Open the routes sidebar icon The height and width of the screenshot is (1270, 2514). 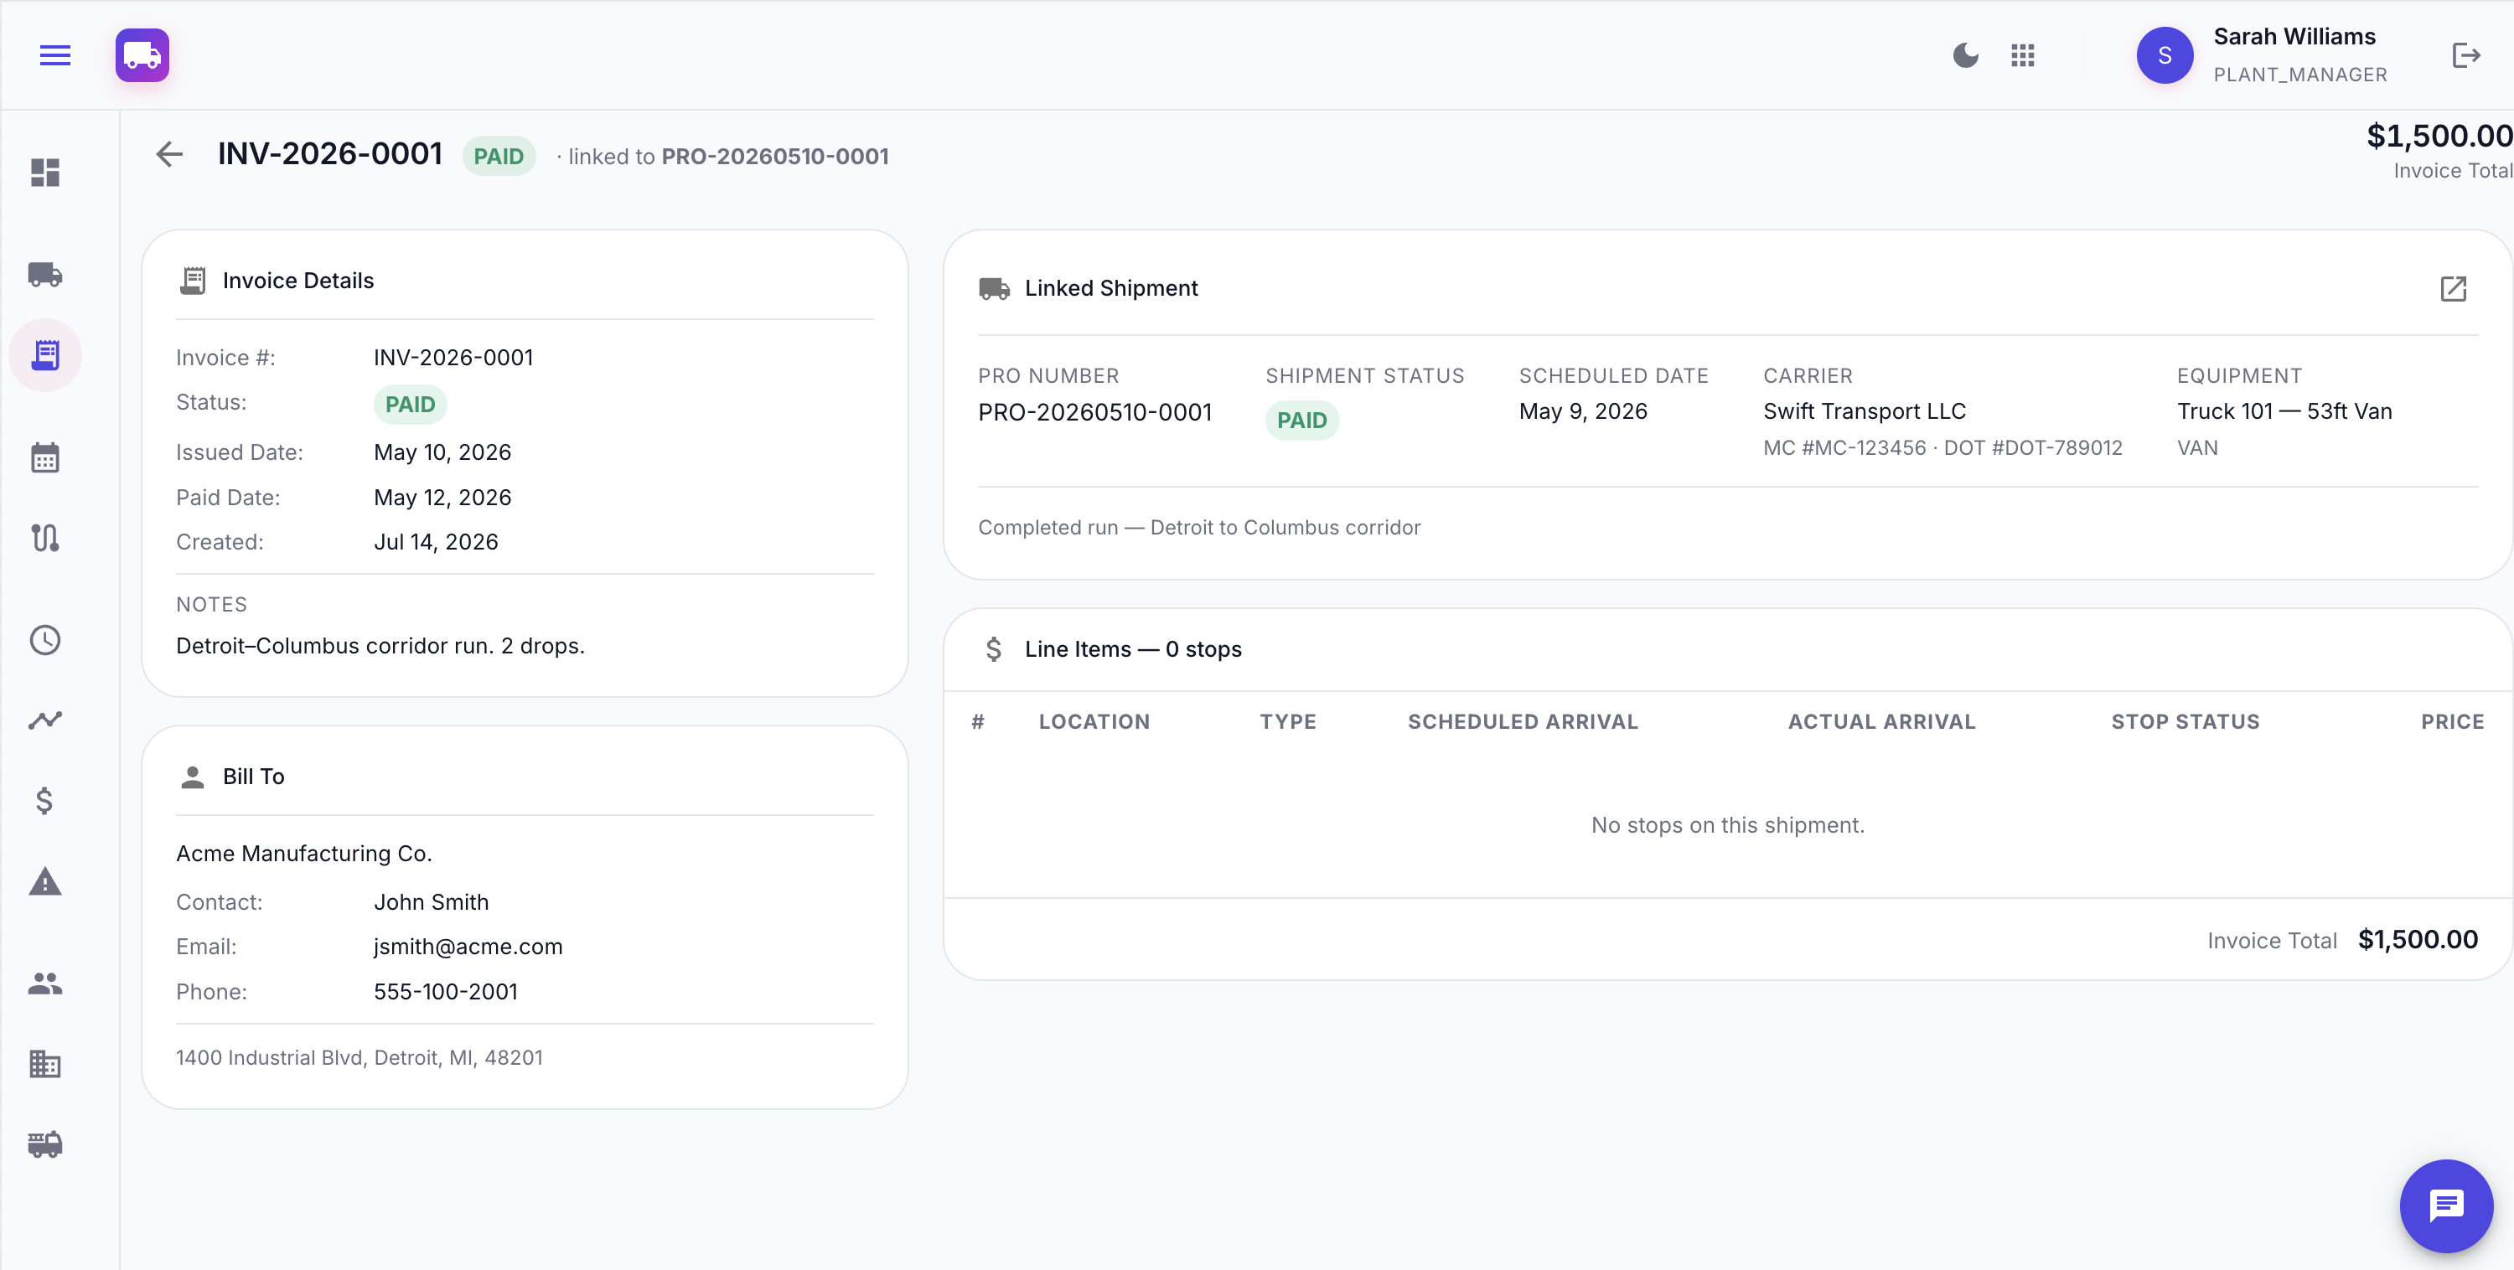click(45, 539)
